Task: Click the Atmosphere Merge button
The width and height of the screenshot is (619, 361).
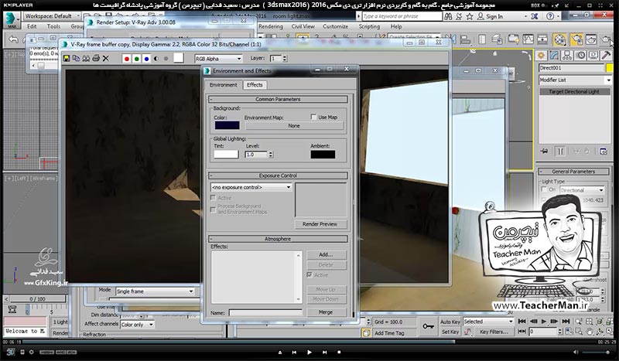Action: (326, 312)
